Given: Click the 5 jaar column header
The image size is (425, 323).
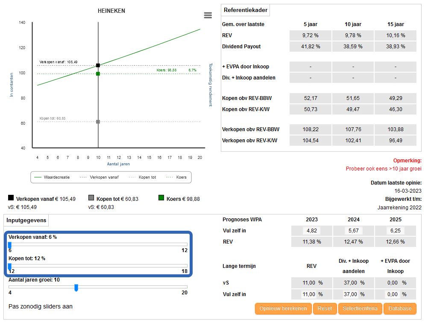Looking at the screenshot, I should pos(311,24).
